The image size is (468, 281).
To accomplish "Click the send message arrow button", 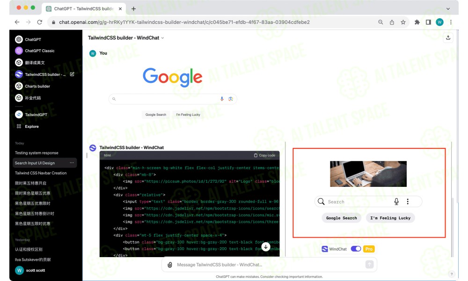I will point(370,264).
